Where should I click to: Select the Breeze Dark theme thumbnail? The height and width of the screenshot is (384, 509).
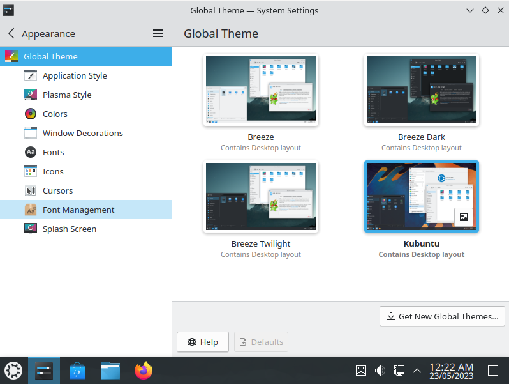pos(422,89)
